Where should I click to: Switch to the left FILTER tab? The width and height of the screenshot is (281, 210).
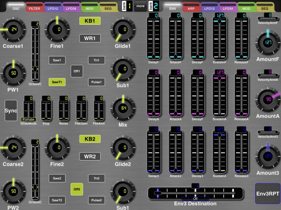coord(34,7)
